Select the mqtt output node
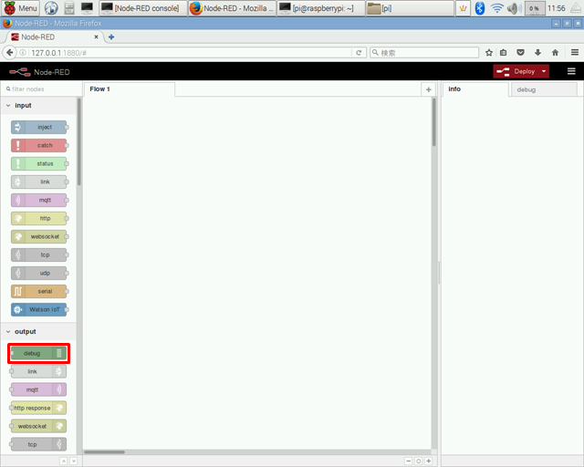Screen dimensions: 584x467 point(38,389)
